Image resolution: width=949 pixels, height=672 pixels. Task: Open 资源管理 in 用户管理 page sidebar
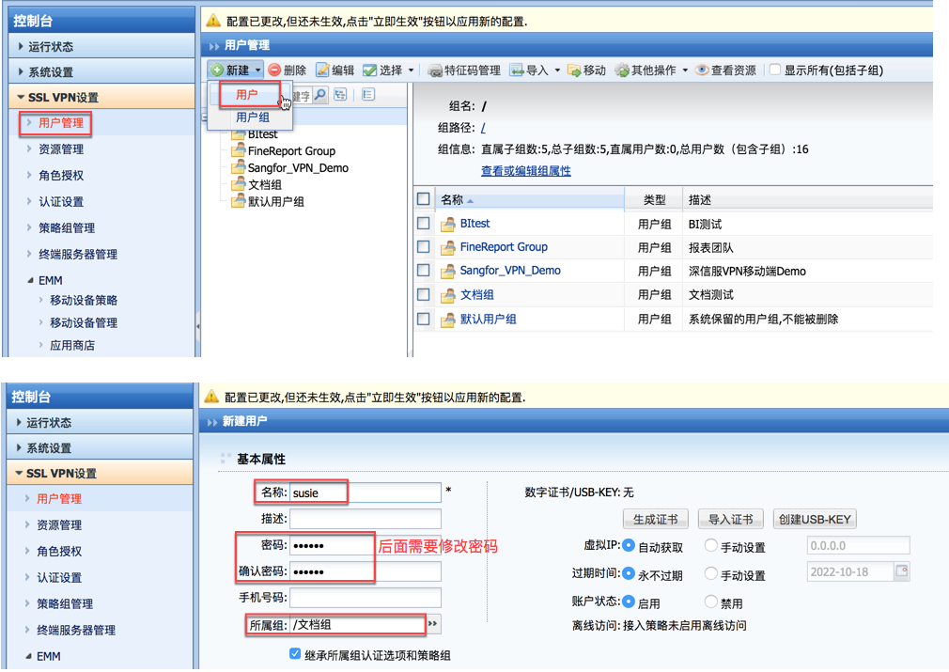click(x=60, y=148)
